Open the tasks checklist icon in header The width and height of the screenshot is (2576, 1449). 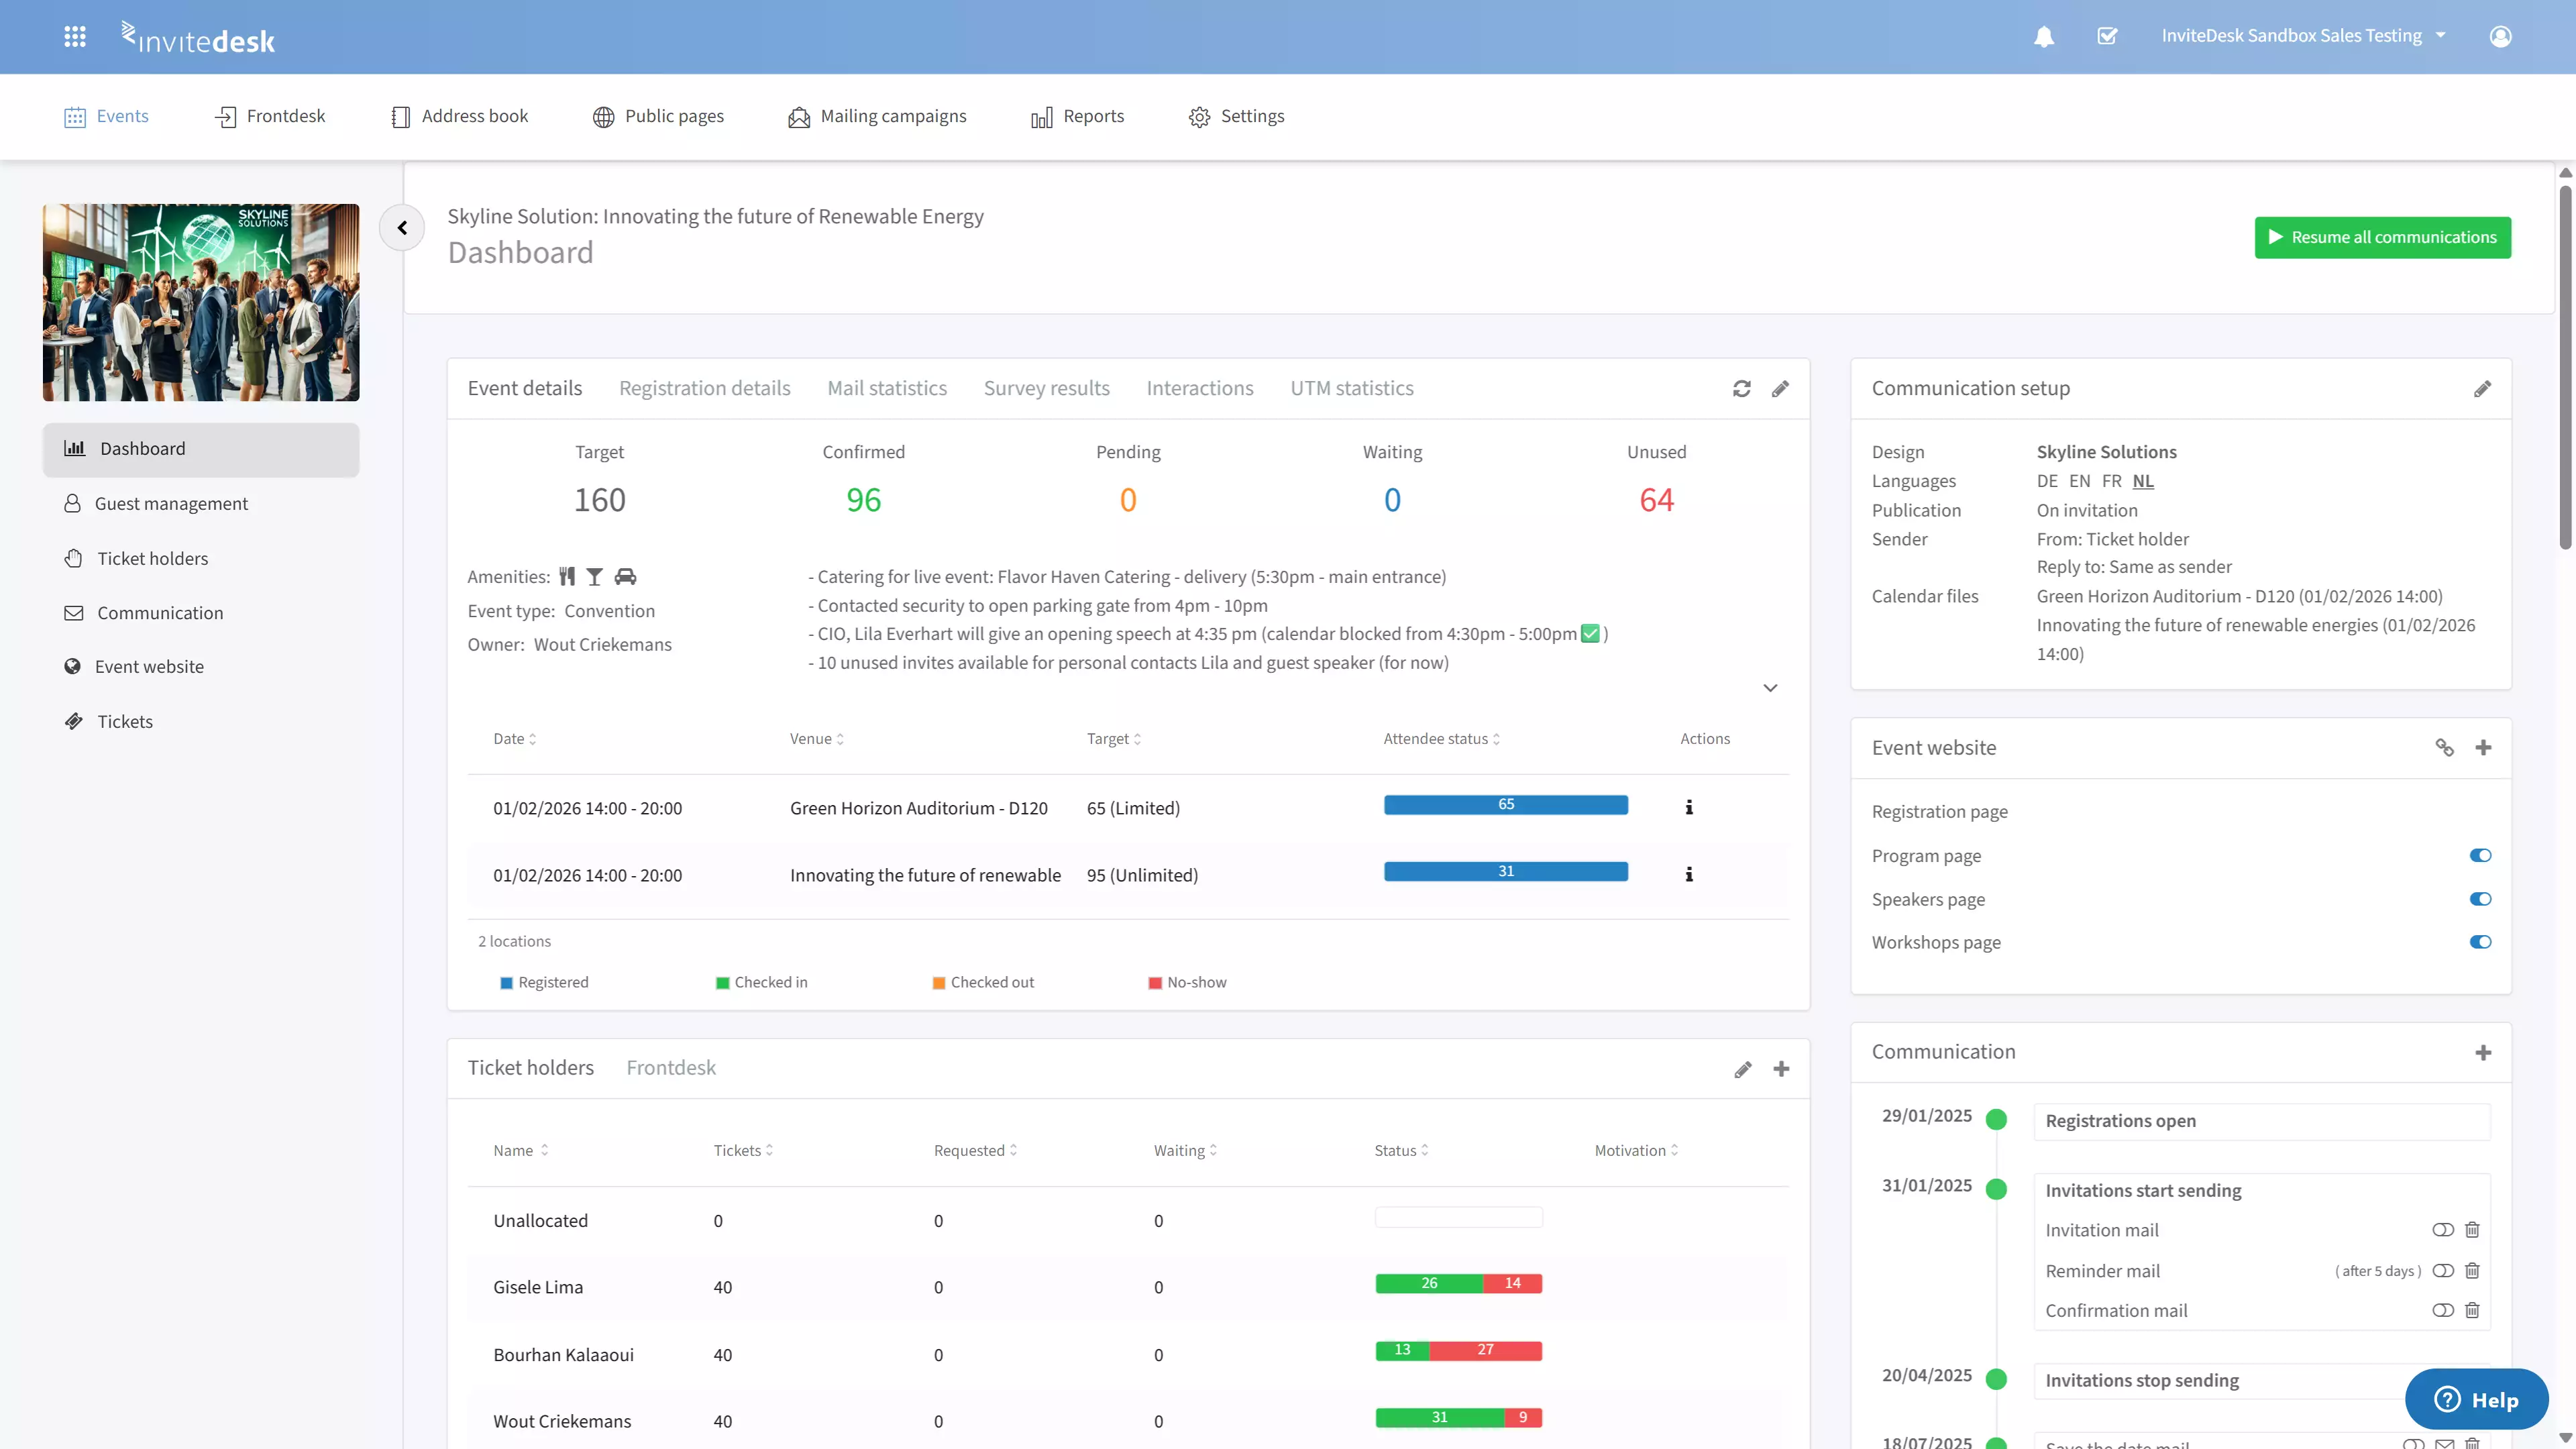[2107, 36]
